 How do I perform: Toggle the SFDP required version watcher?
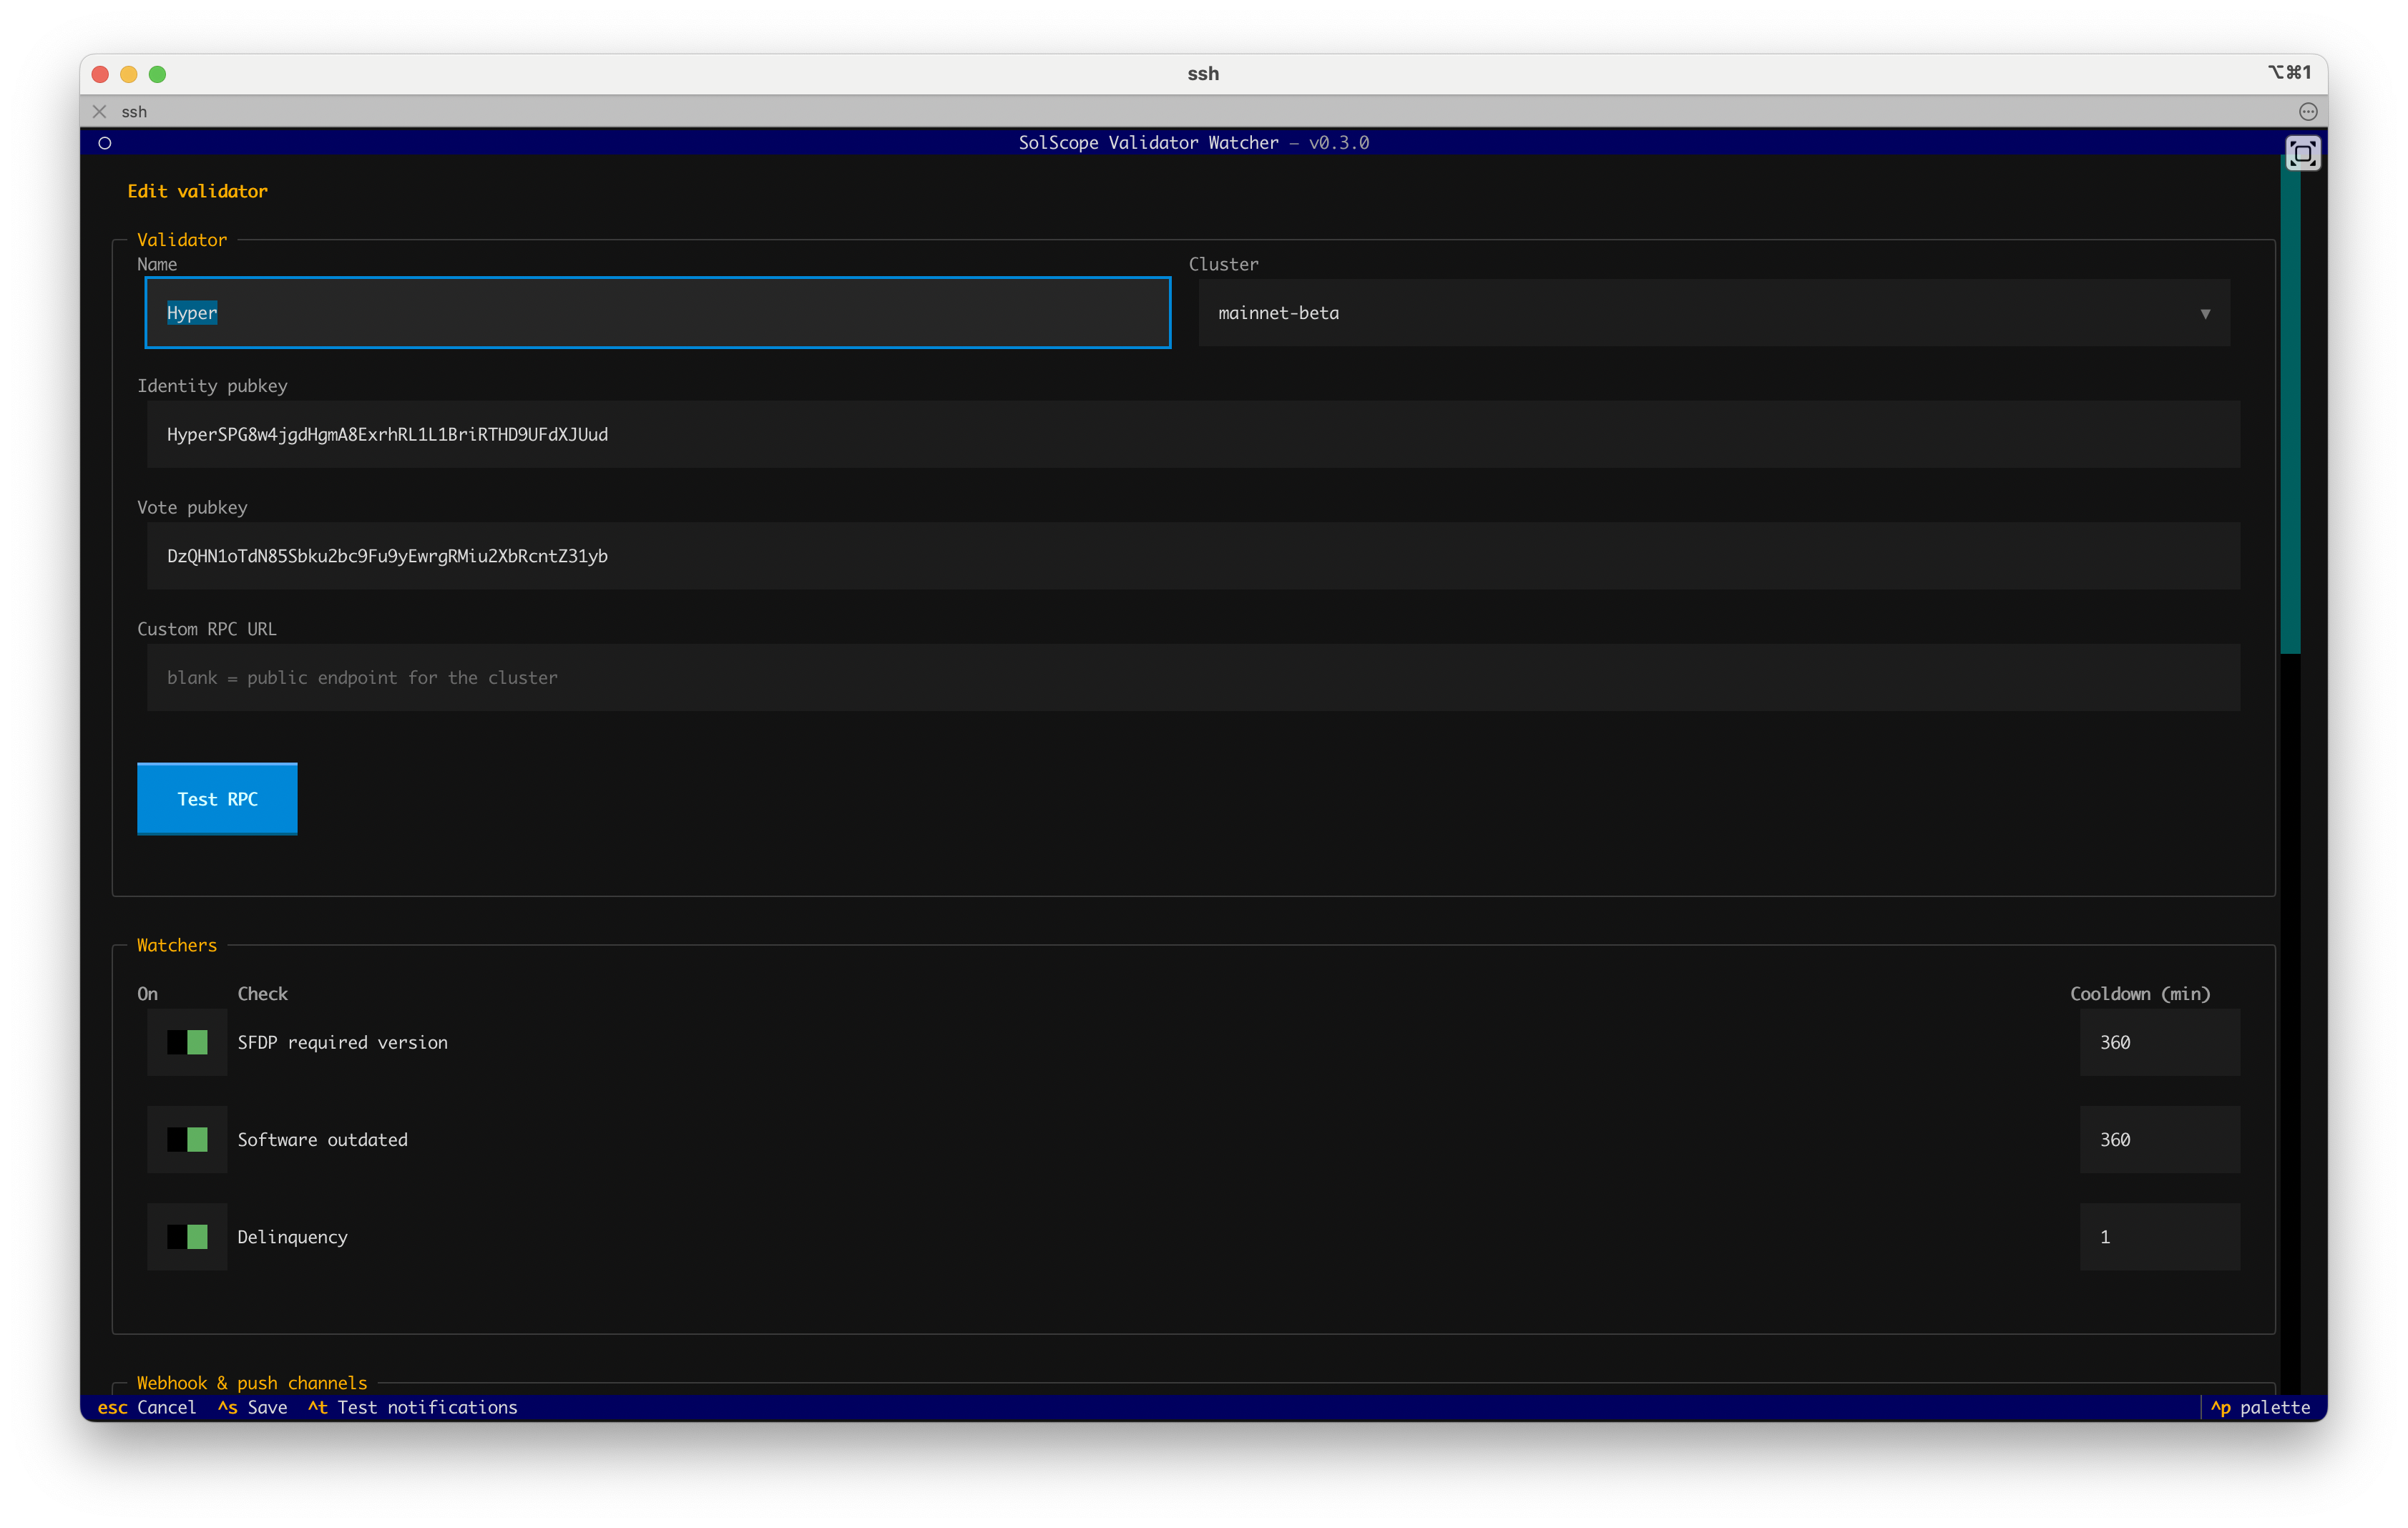pyautogui.click(x=187, y=1042)
